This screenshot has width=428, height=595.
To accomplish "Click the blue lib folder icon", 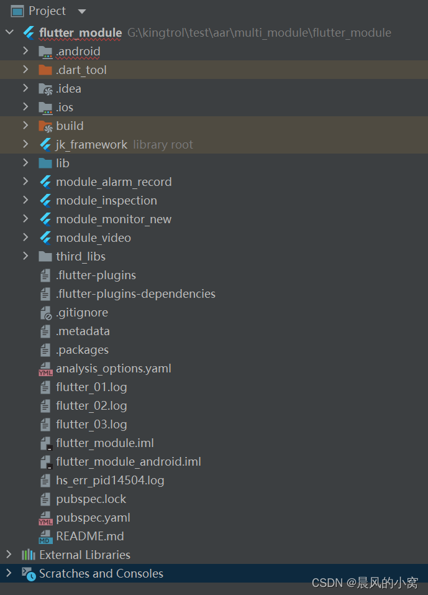I will point(45,163).
